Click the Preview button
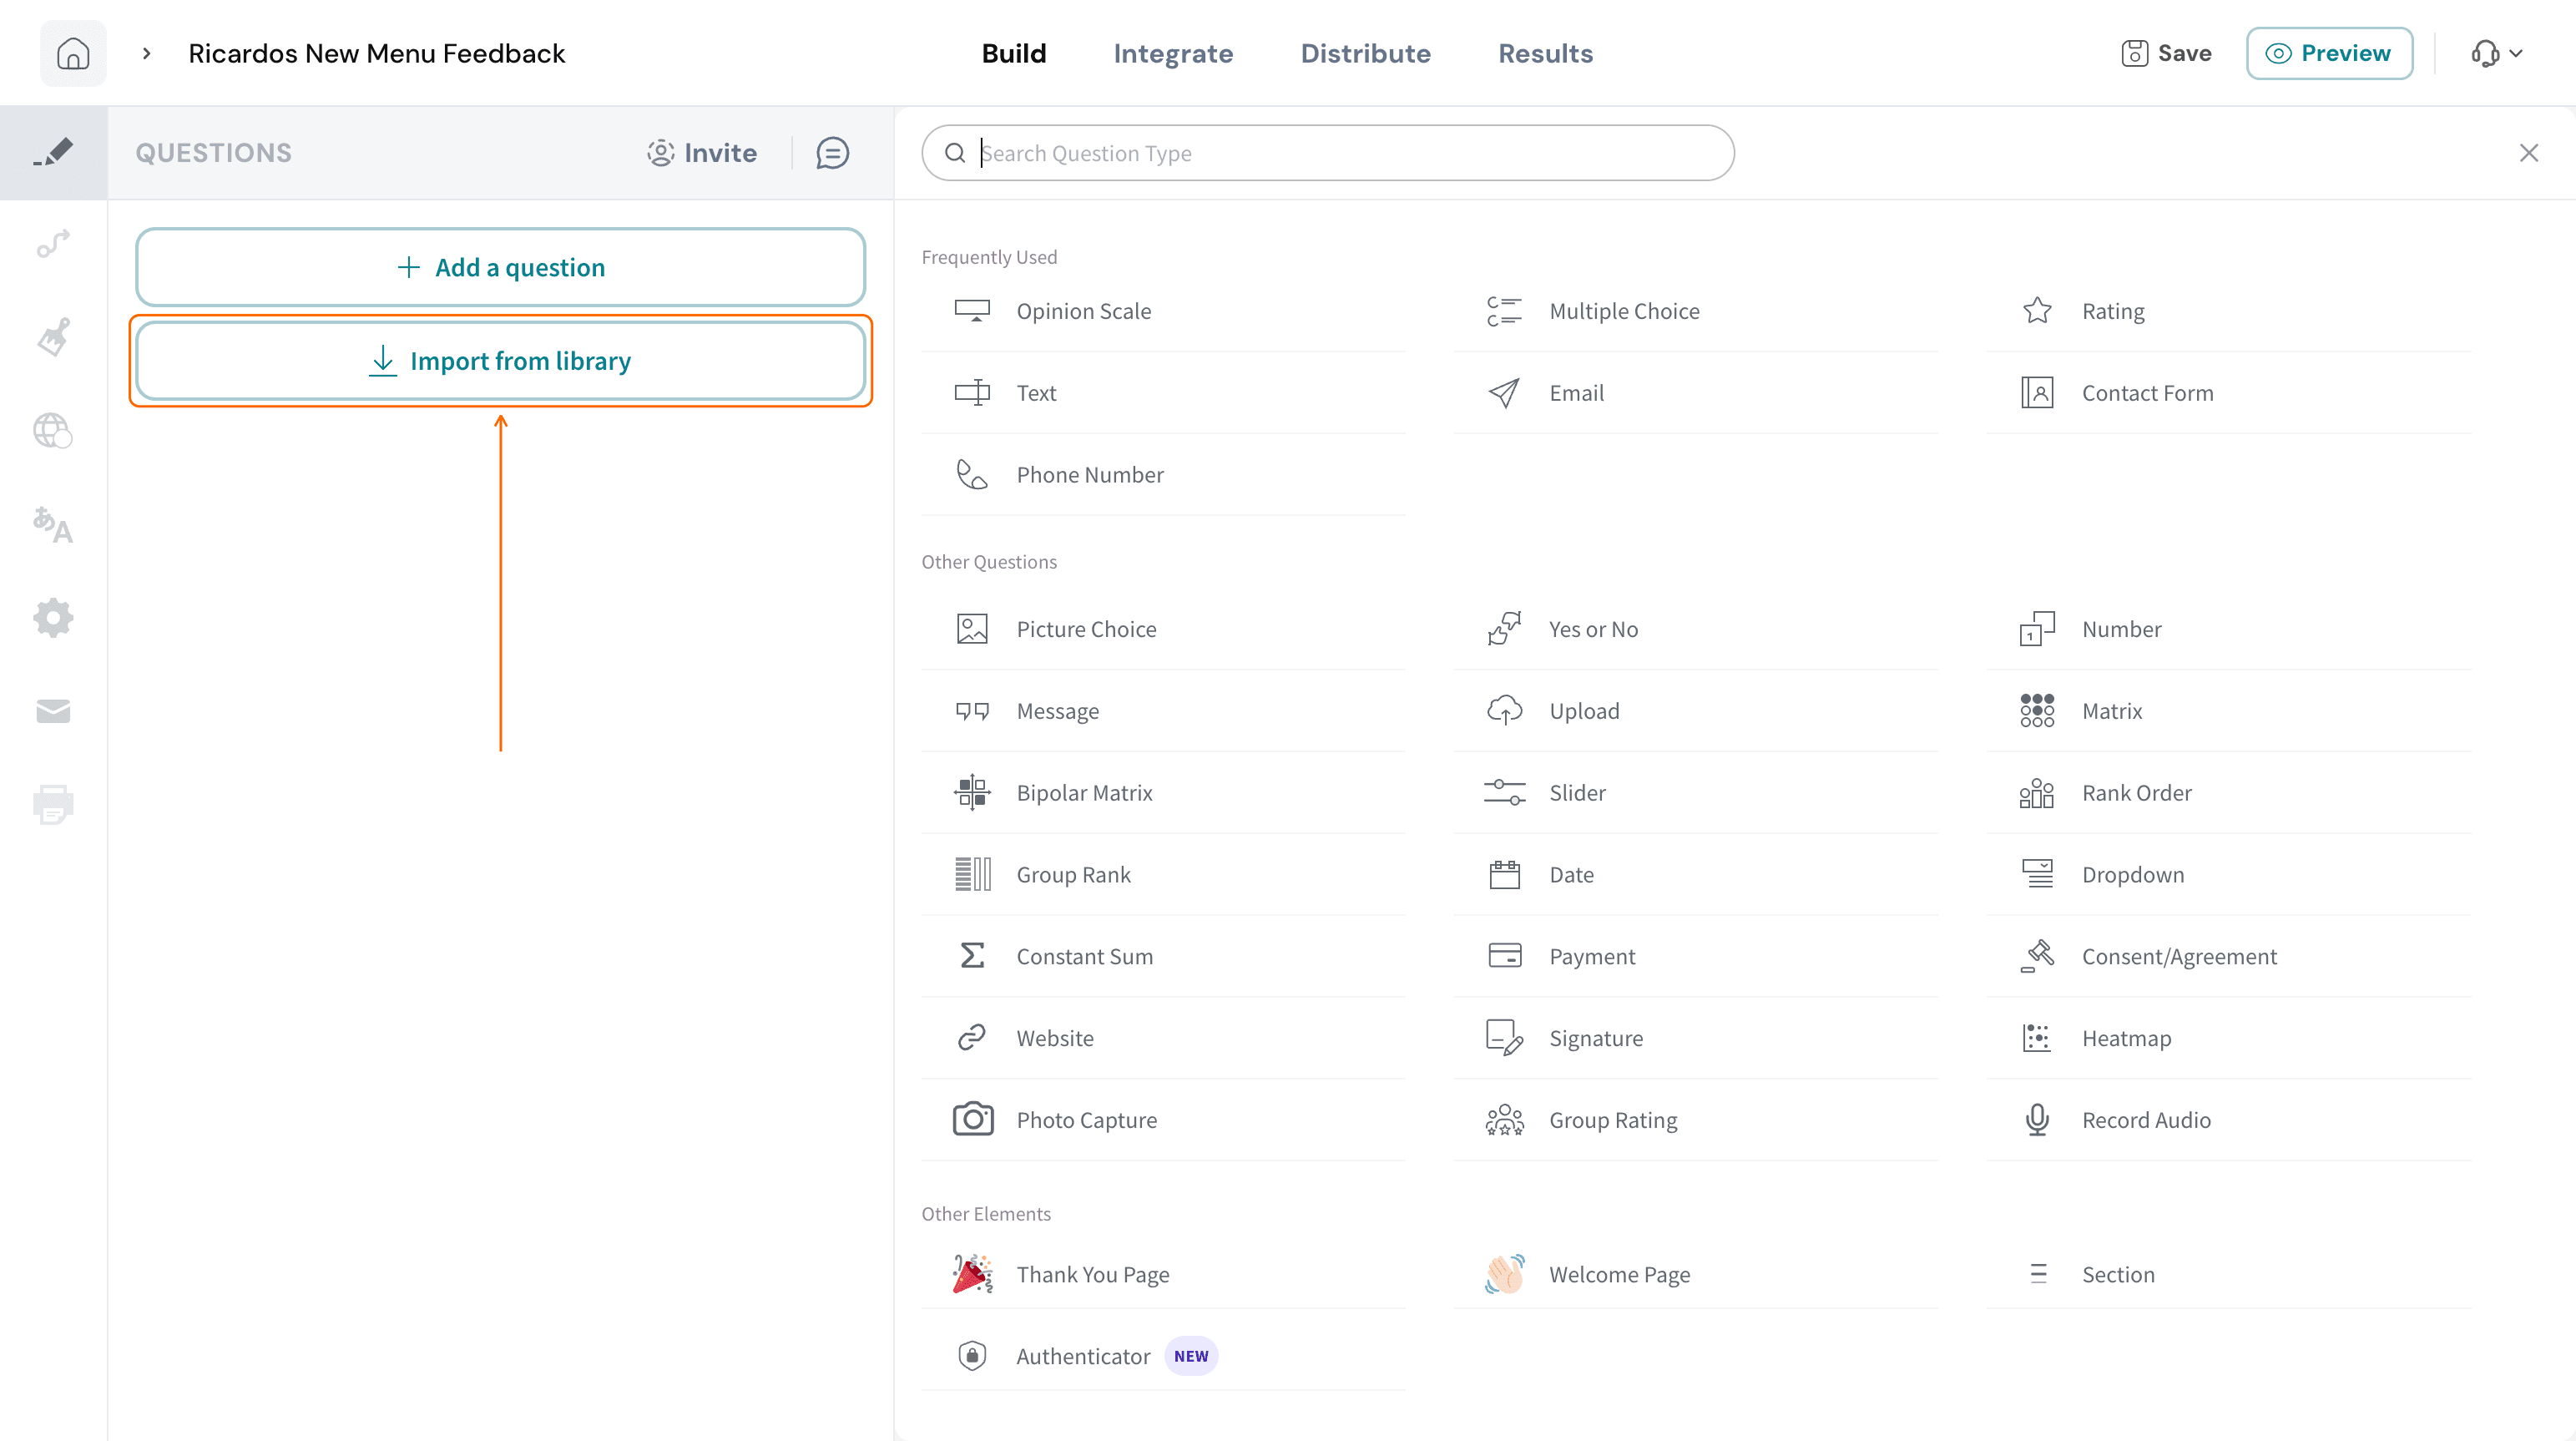 tap(2329, 53)
